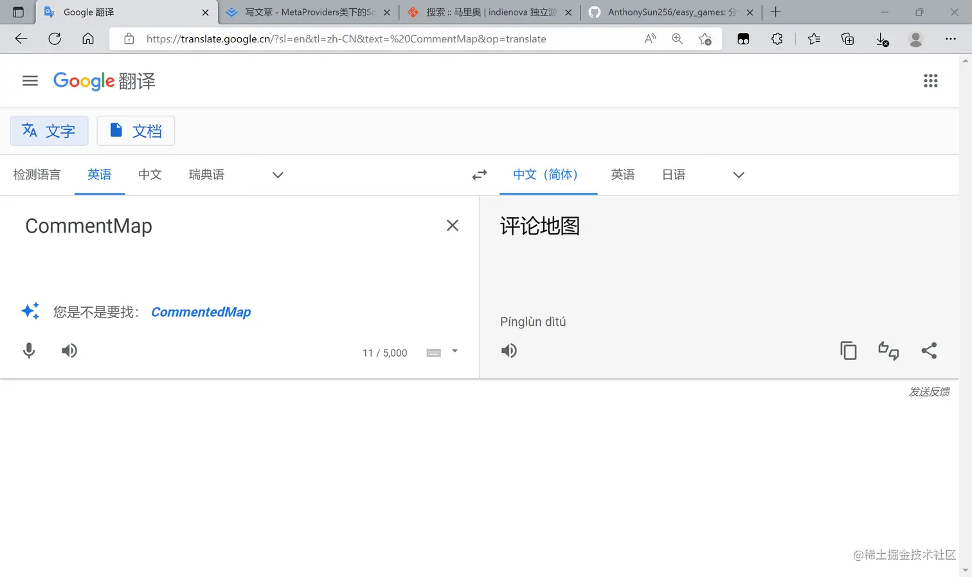Swap source and target languages
This screenshot has width=972, height=577.
[x=480, y=175]
